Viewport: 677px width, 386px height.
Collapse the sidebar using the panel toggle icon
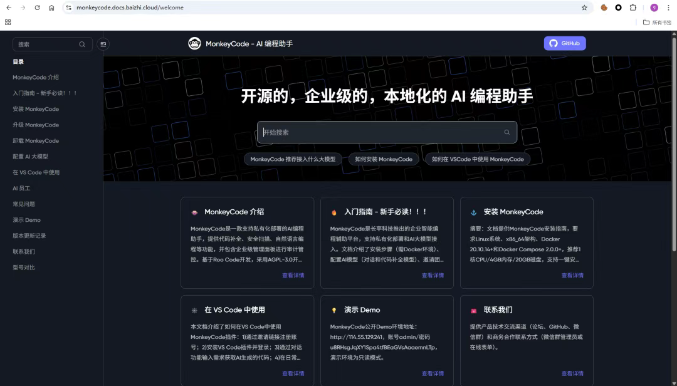click(x=103, y=44)
